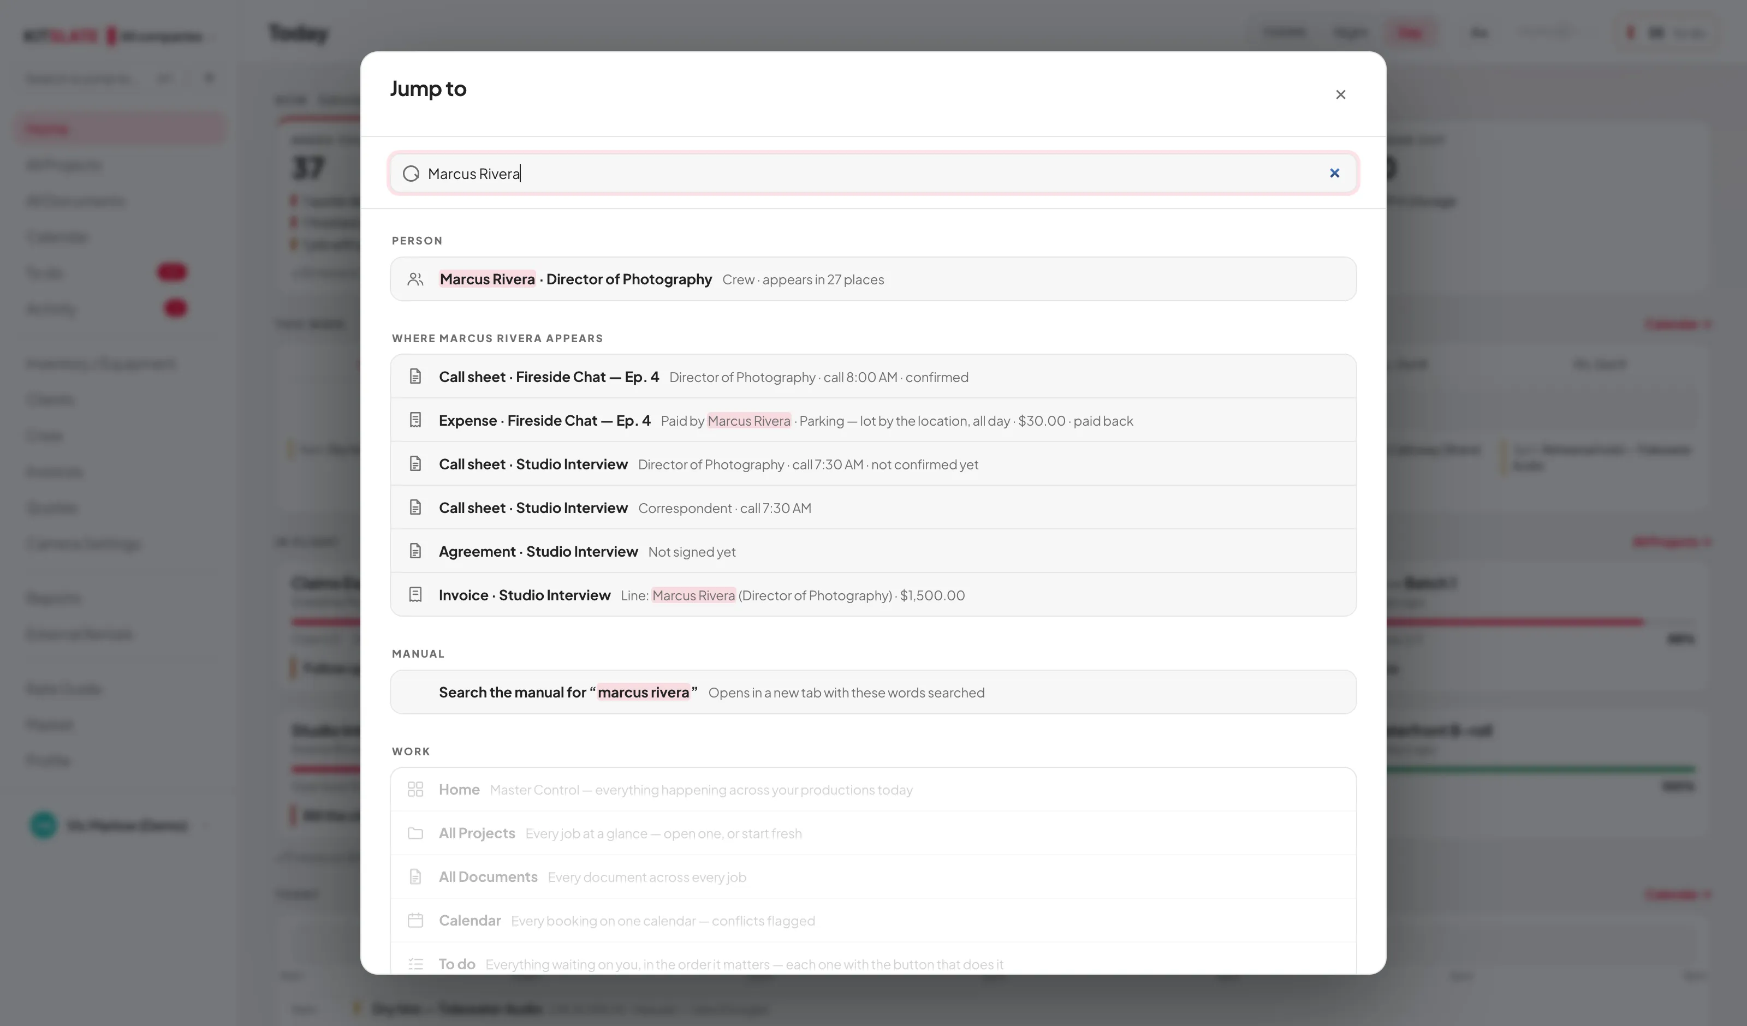Go to All Projects in Work list
The height and width of the screenshot is (1026, 1747).
(x=873, y=833)
